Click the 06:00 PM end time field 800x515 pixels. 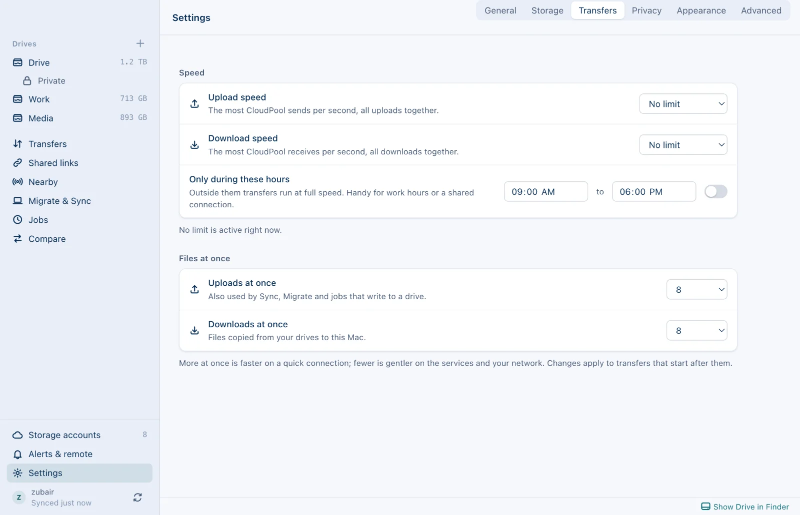click(x=653, y=192)
